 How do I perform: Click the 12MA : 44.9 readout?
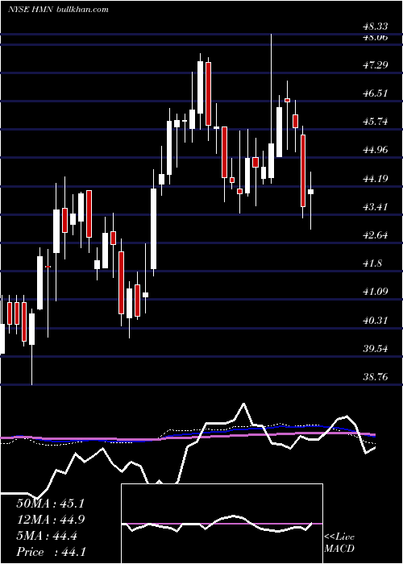pyautogui.click(x=50, y=520)
